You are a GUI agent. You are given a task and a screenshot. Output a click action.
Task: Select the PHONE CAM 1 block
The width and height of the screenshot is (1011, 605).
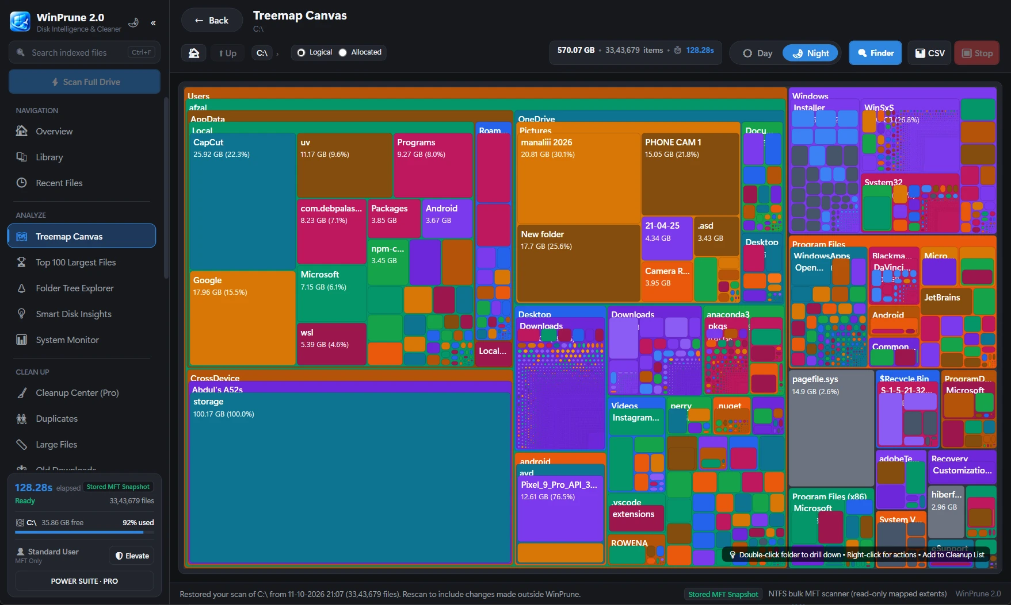click(x=690, y=174)
